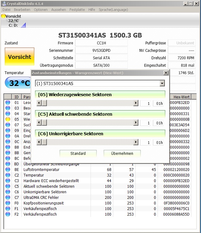201x233 pixels.
Task: Click the blue status circle for ID BD
Action: click(8, 164)
